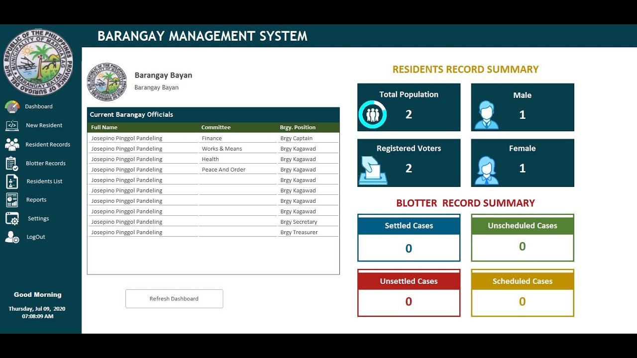This screenshot has height=358, width=637.
Task: Open the Reports section
Action: pyautogui.click(x=36, y=200)
